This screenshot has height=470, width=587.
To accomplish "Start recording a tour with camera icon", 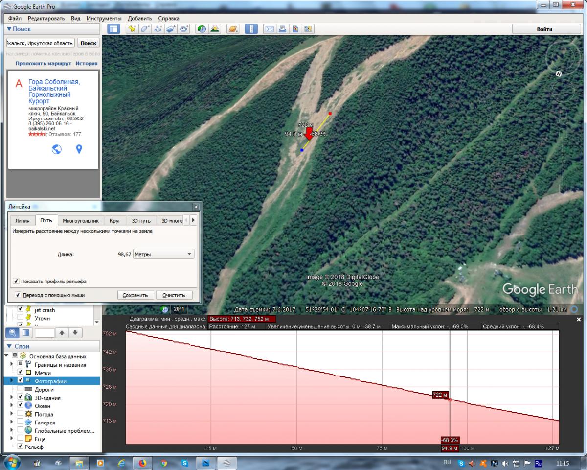I will pos(183,29).
